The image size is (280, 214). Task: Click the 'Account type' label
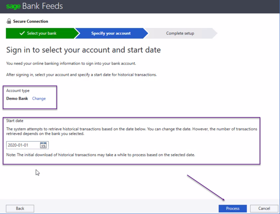click(18, 91)
